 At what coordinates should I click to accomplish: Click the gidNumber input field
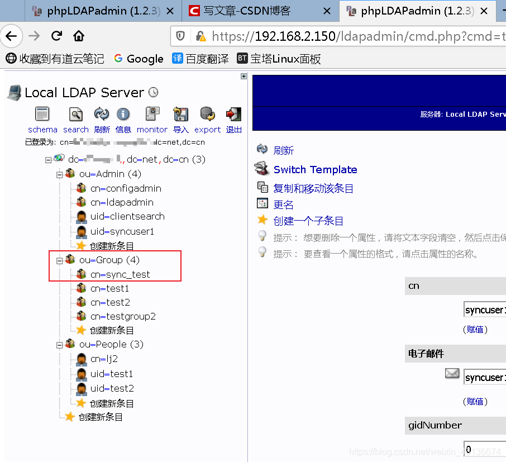pos(485,449)
